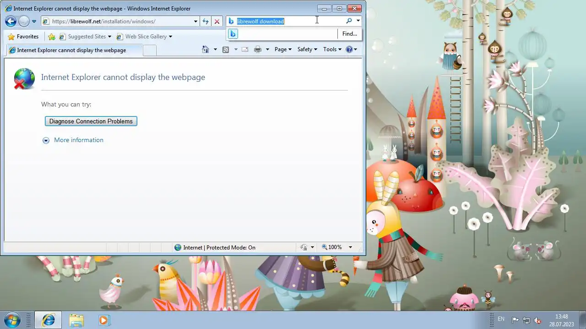The height and width of the screenshot is (329, 586).
Task: Click the error globe icon on page
Action: [24, 79]
